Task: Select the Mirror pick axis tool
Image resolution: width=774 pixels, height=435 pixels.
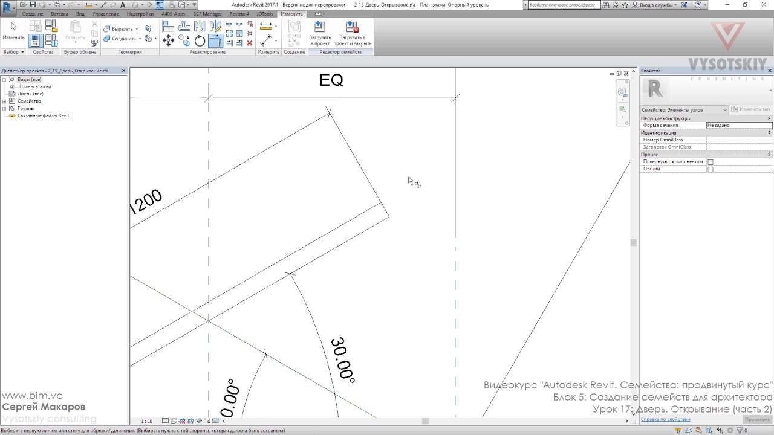Action: (200, 26)
